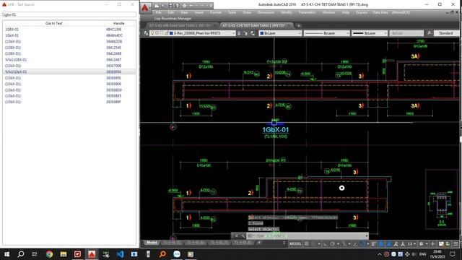Toggle grid display in status bar

click(x=306, y=244)
